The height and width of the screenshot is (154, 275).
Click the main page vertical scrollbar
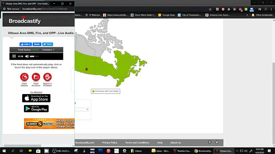(273, 103)
